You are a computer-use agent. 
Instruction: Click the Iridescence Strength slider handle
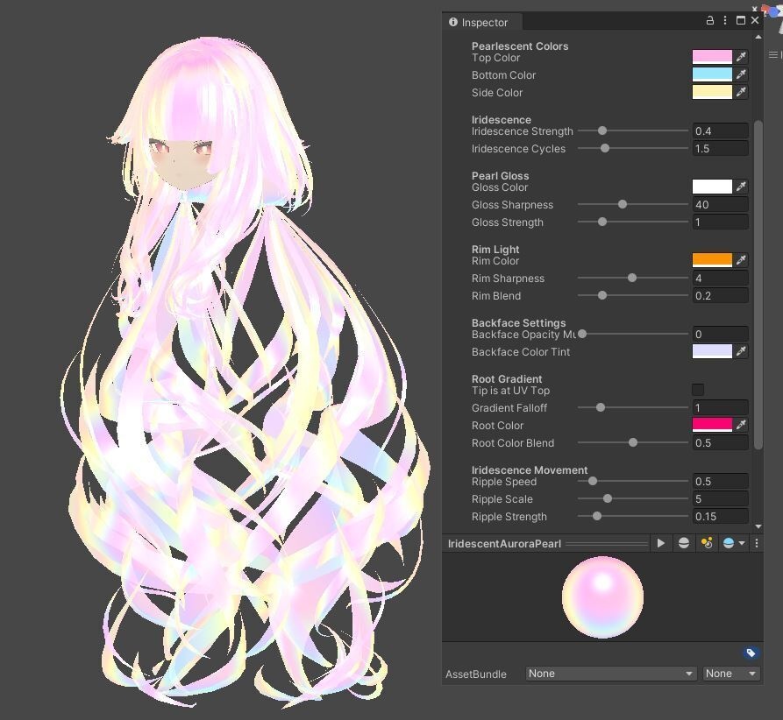(x=602, y=131)
